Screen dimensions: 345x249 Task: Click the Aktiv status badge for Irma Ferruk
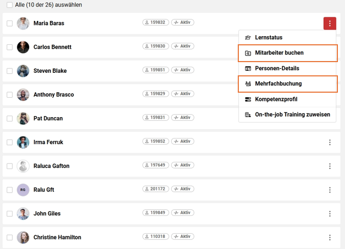[182, 141]
